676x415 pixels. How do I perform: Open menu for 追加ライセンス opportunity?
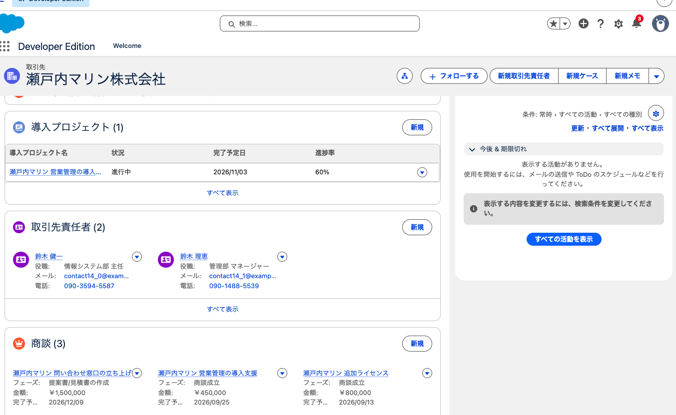(x=427, y=373)
